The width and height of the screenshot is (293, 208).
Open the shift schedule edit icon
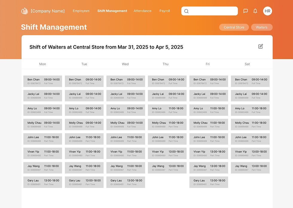pyautogui.click(x=260, y=47)
